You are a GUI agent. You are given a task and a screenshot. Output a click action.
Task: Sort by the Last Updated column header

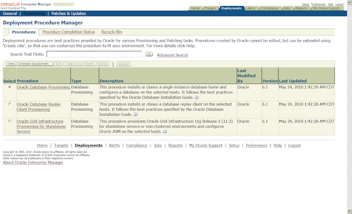pyautogui.click(x=293, y=81)
